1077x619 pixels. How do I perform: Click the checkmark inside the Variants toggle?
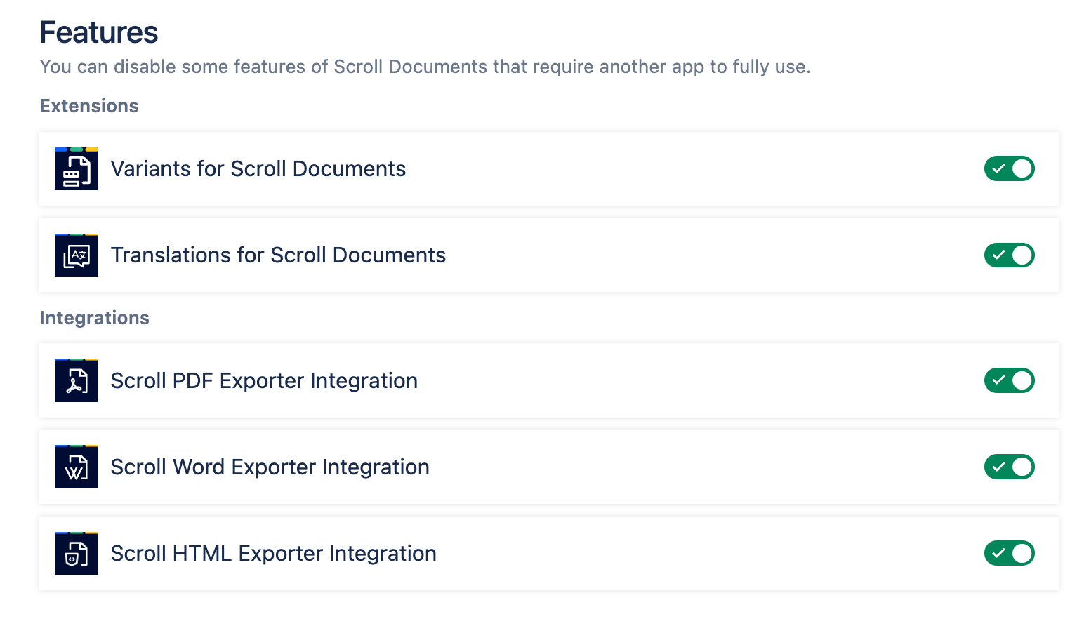(x=998, y=168)
